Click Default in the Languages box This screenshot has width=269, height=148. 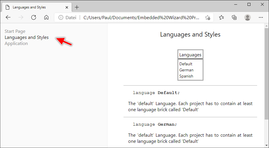(x=186, y=64)
